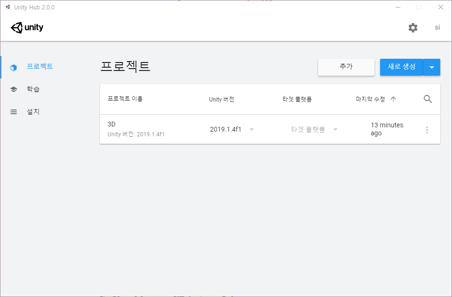This screenshot has width=452, height=297.
Task: Click the '13 minutes ago' timestamp
Action: pyautogui.click(x=387, y=129)
